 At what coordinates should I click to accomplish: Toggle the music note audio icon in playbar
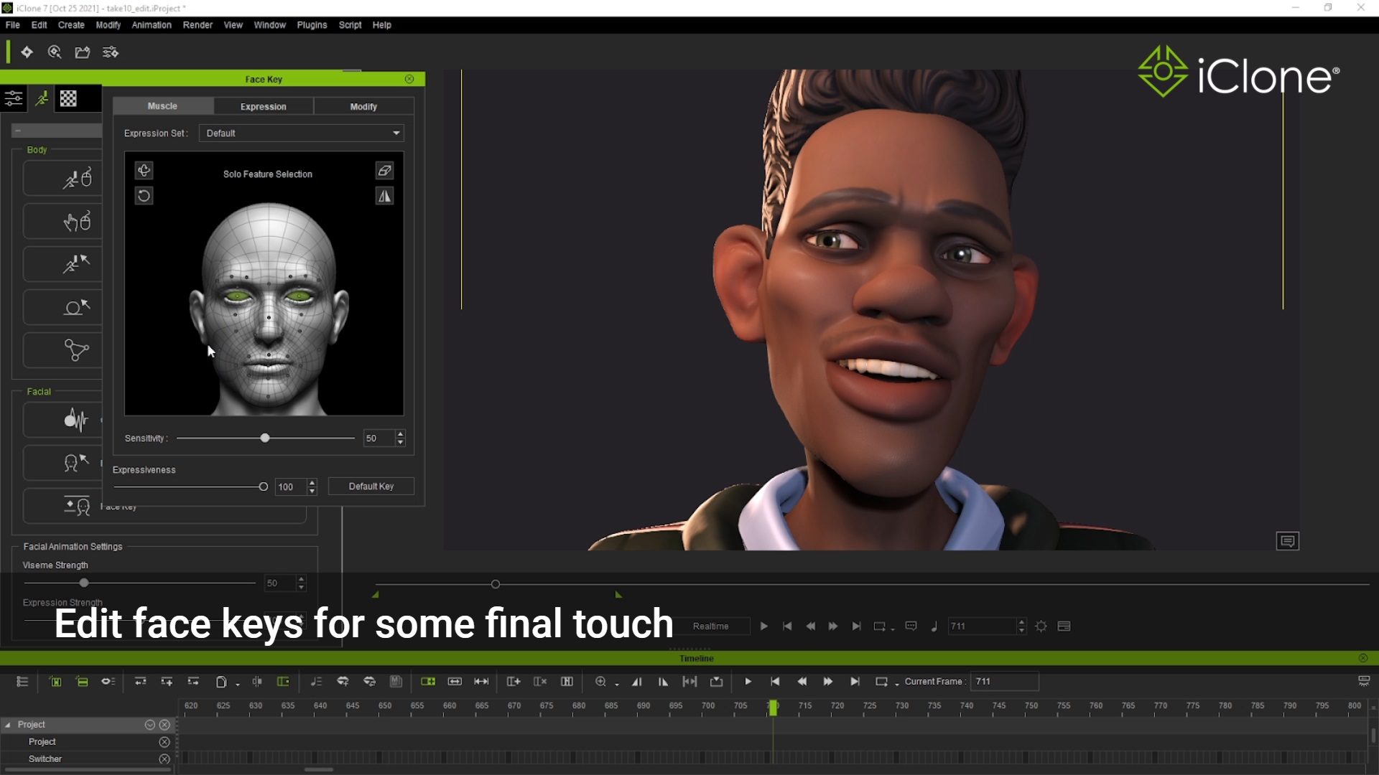point(934,626)
